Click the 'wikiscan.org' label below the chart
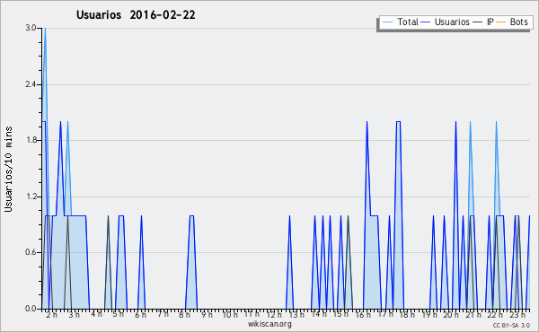The height and width of the screenshot is (332, 539). click(x=269, y=324)
